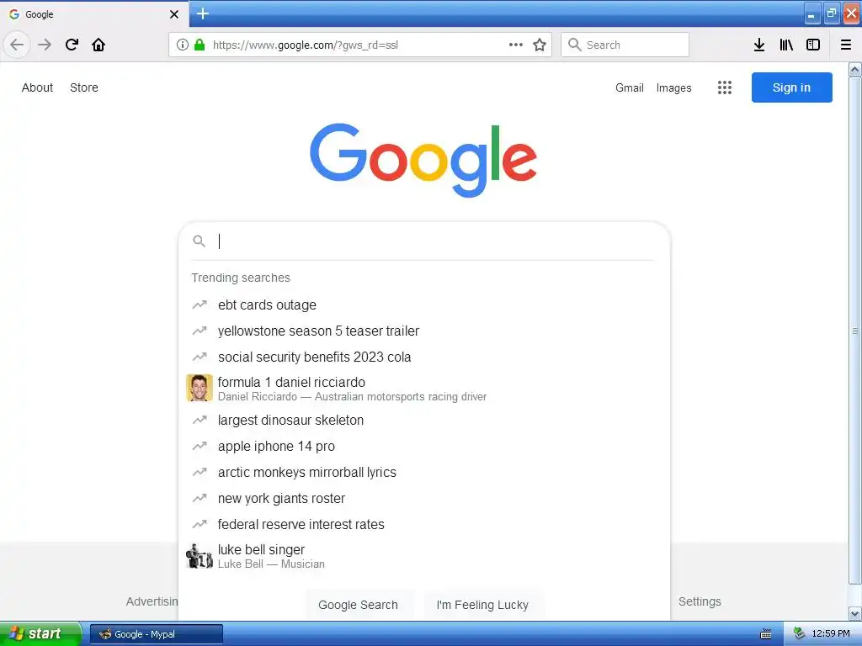Screen dimensions: 862x646
Task: Click the taskbar clock showing 12:59 PM
Action: pos(831,634)
